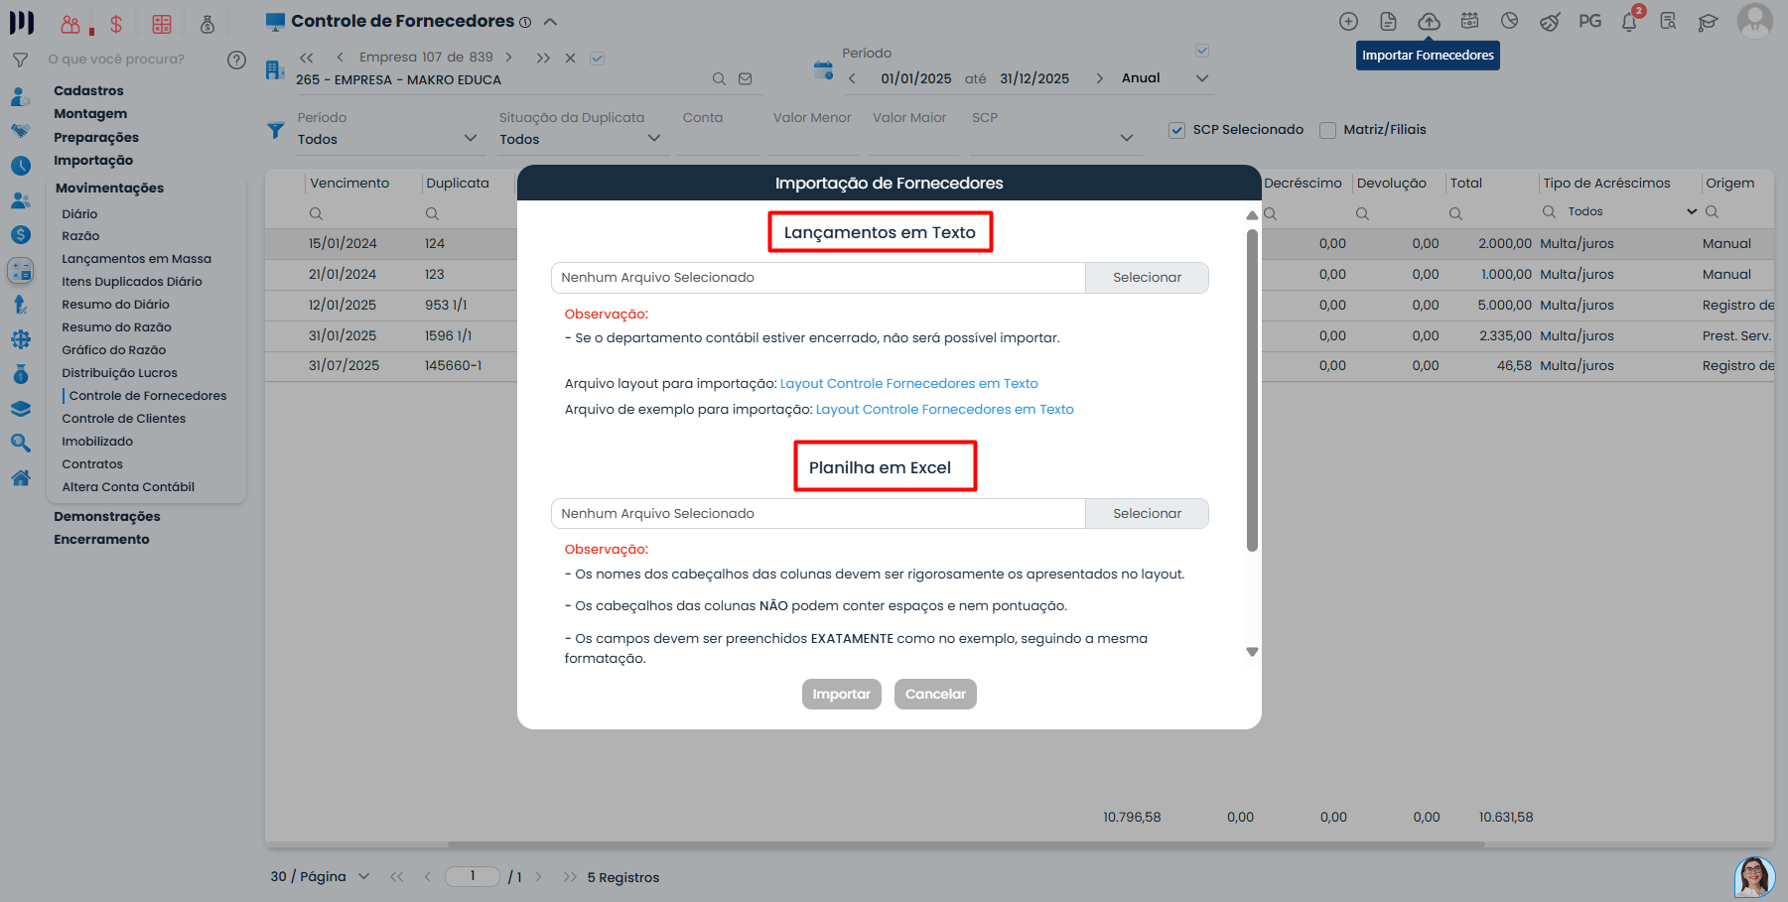1788x902 pixels.
Task: Click the help question mark icon near search
Action: 236,60
